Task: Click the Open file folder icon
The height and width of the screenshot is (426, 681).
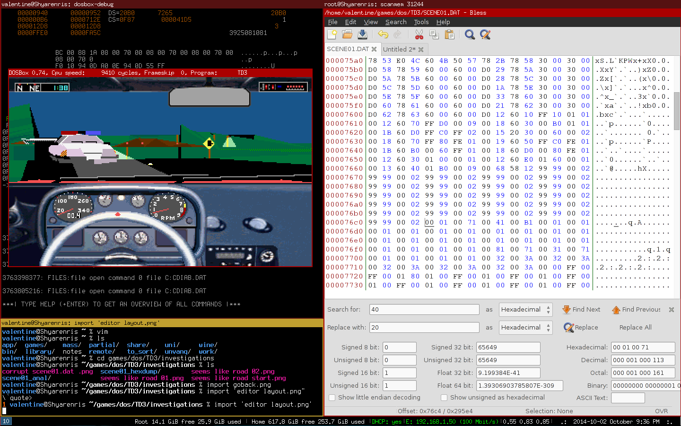Action: click(x=347, y=34)
